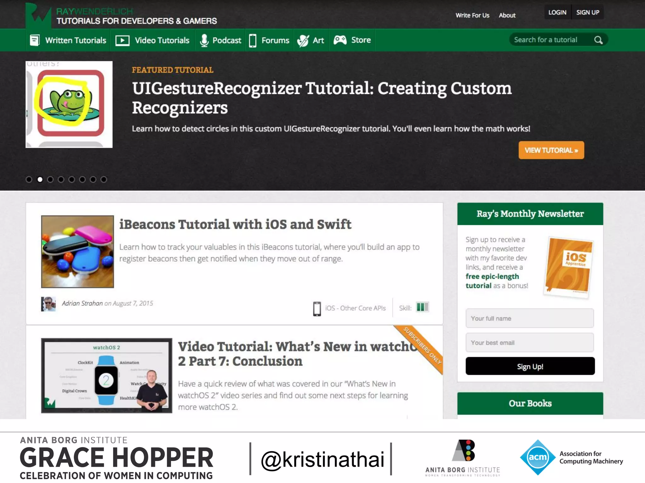The width and height of the screenshot is (645, 483).
Task: Open iBeacons Tutorial with iOS and Swift title
Action: click(x=235, y=224)
